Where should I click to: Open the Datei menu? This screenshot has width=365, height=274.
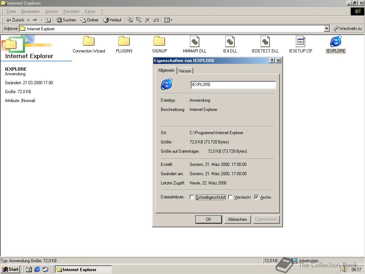(11, 11)
